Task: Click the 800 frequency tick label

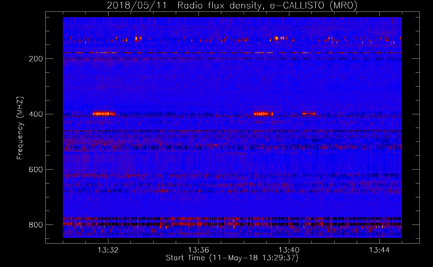Action: point(36,225)
